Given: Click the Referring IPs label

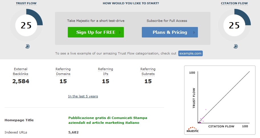Looking at the screenshot, I should coord(105,72).
